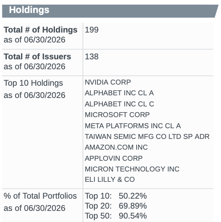Click the Top 10 Holdings label
The image size is (221, 222).
33,83
